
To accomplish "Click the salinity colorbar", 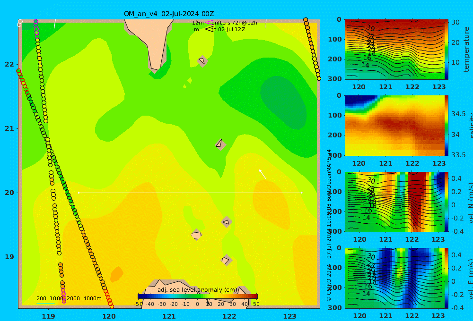I will coord(447,126).
